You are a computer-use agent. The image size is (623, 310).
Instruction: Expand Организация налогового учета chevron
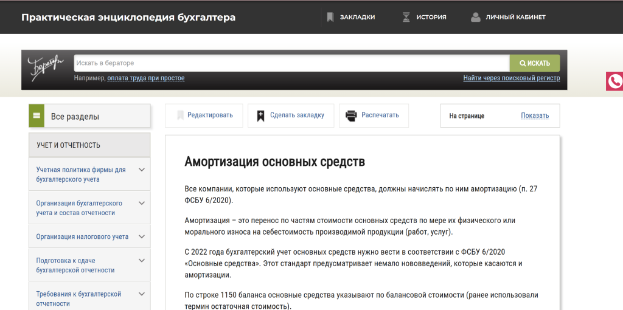pos(141,236)
